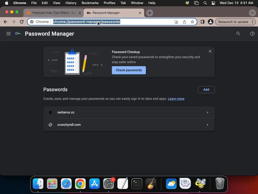Open the View menu
Image resolution: width=258 pixels, height=194 pixels.
(56, 3)
